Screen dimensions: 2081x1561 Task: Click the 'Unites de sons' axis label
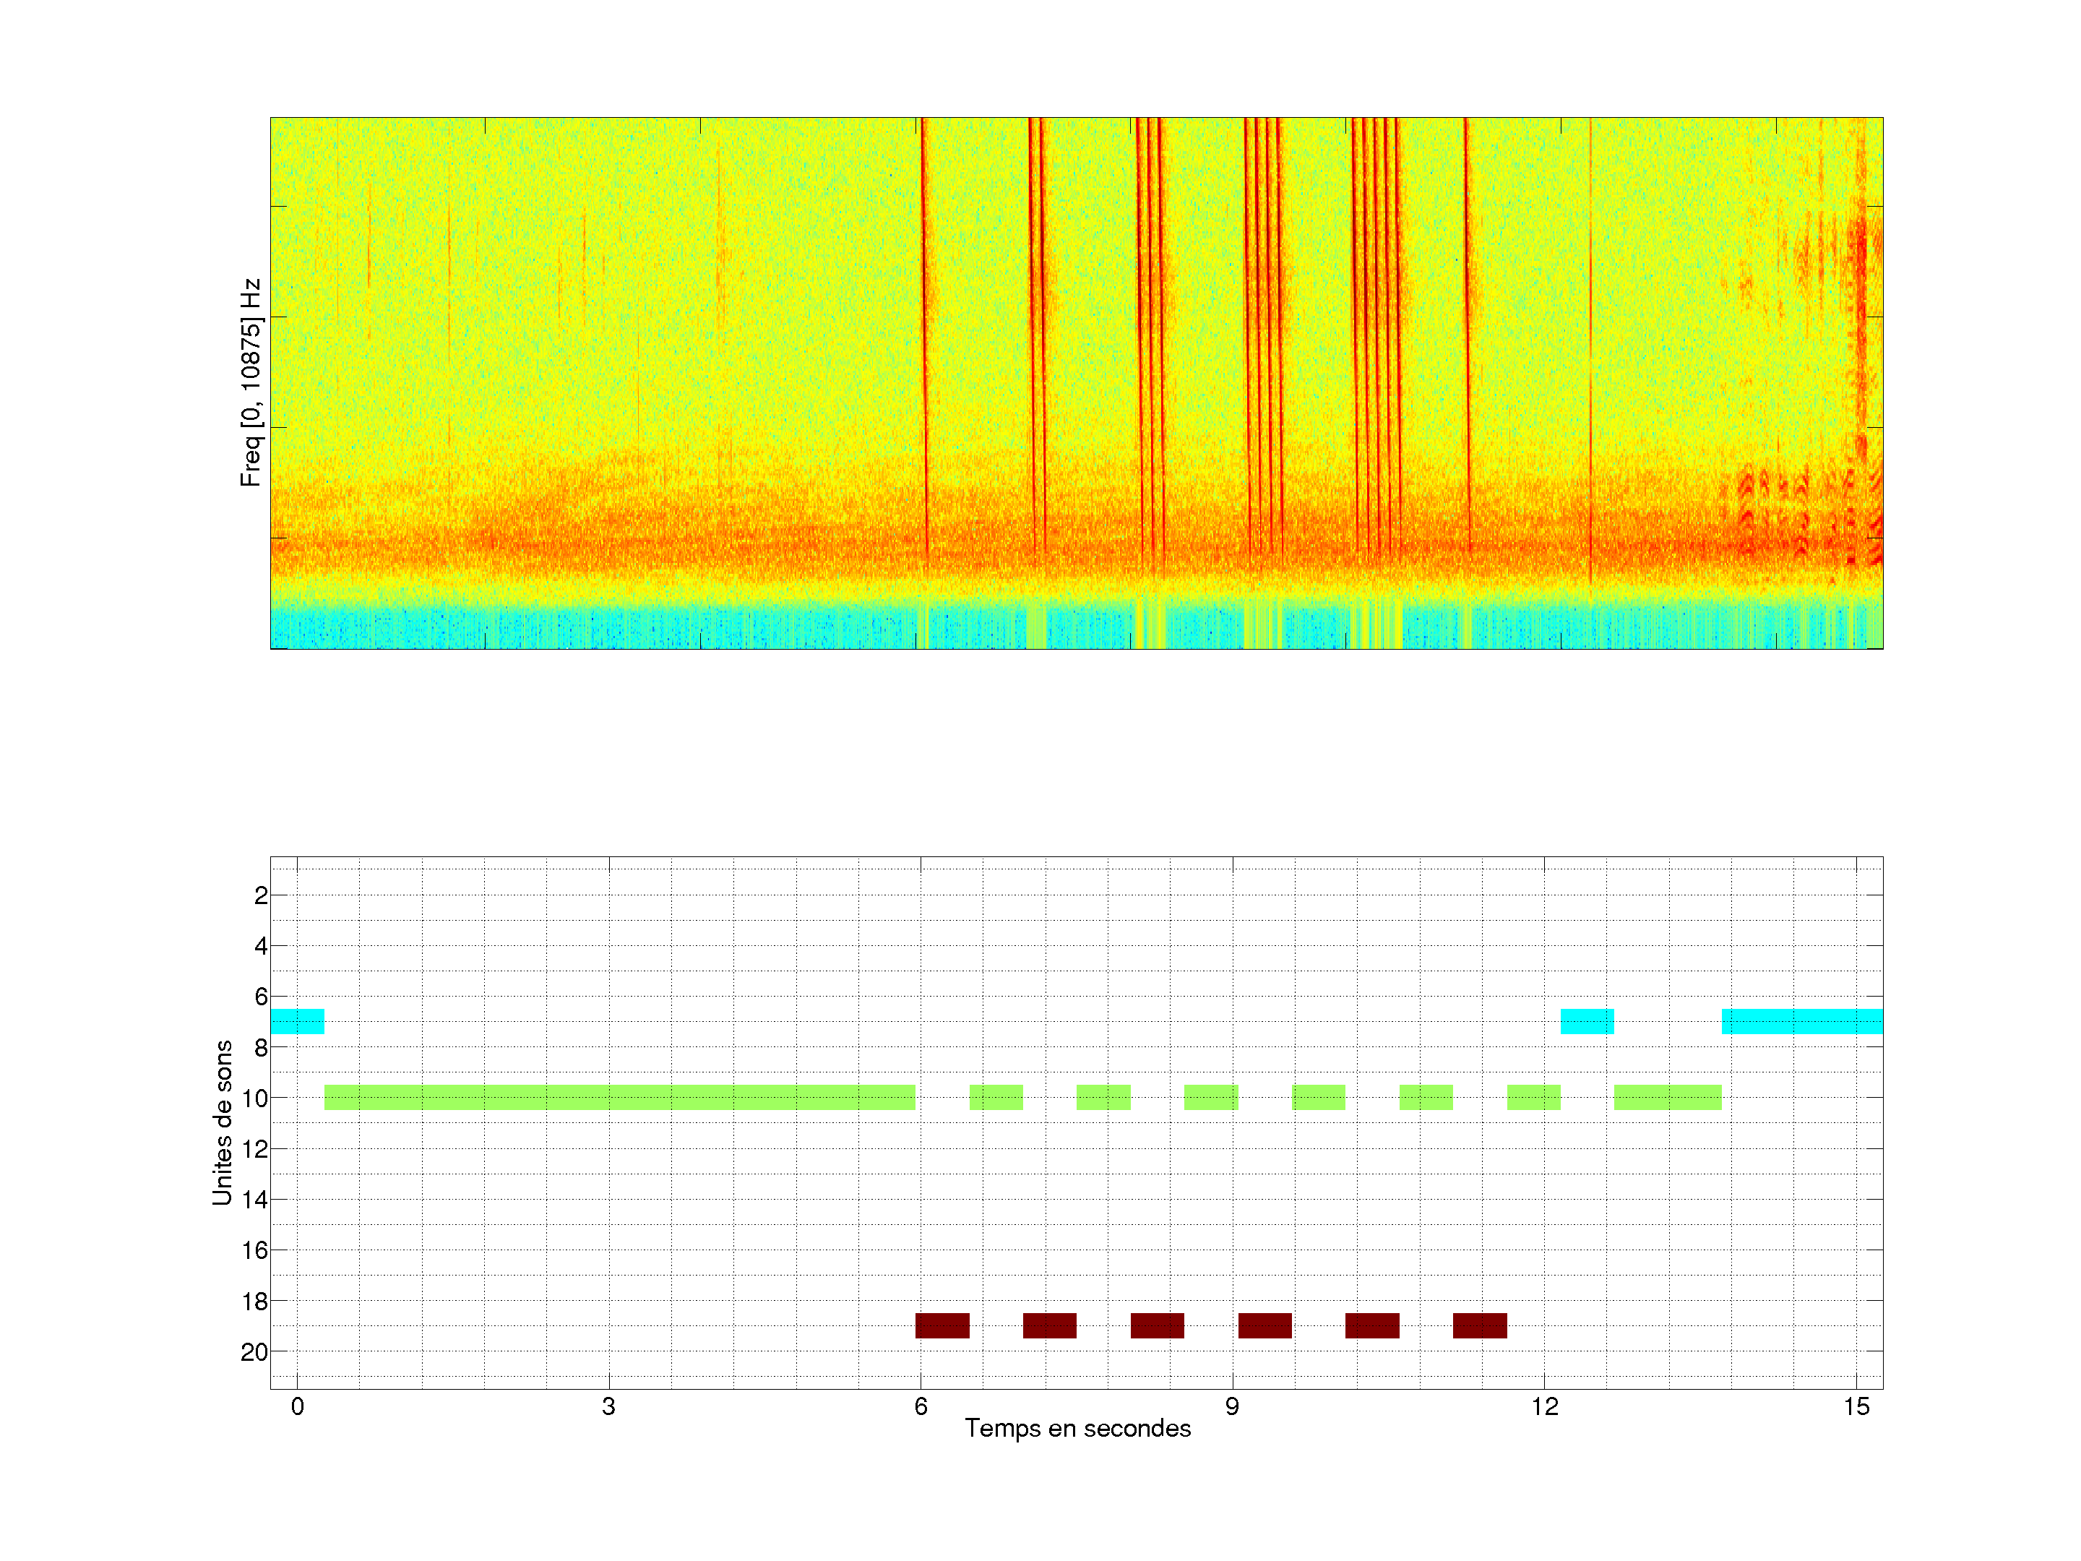[222, 1122]
